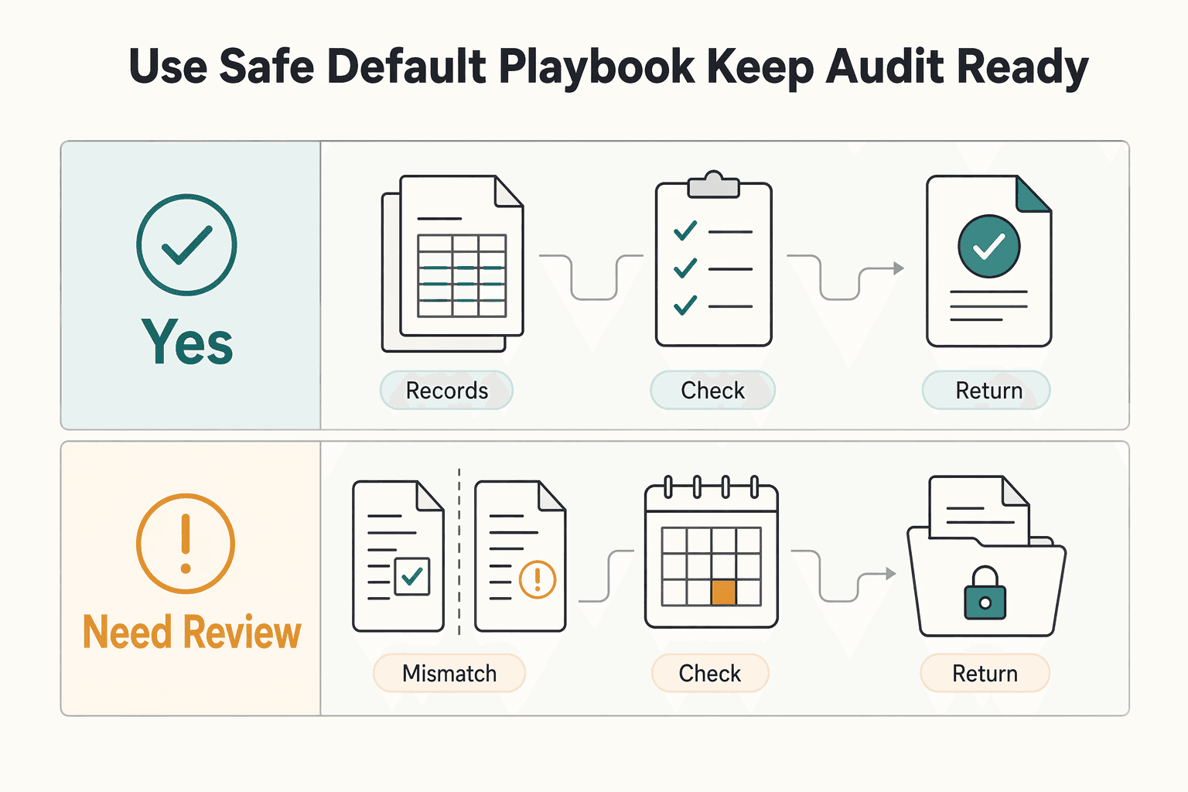This screenshot has height=792, width=1188.
Task: Select the Return pill in the Yes row
Action: pyautogui.click(x=986, y=391)
